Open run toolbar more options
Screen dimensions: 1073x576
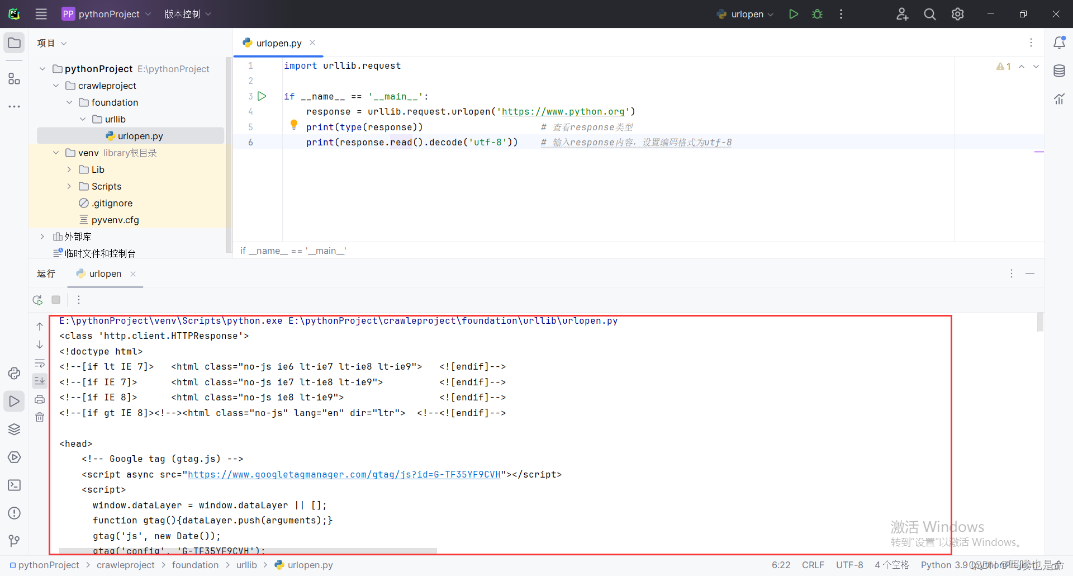pos(79,300)
